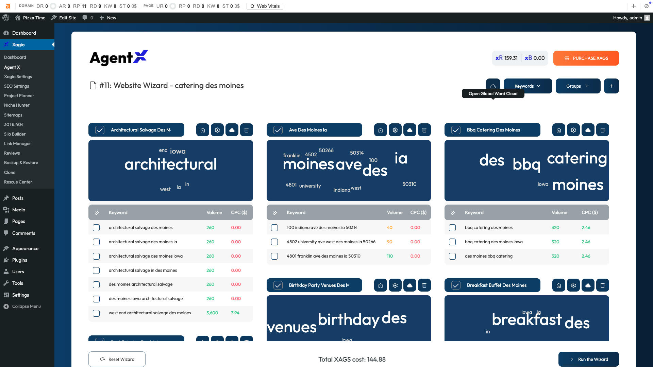Screen dimensions: 653x367
Task: Click the word 'architectural' in word cloud
Action: coord(171,164)
